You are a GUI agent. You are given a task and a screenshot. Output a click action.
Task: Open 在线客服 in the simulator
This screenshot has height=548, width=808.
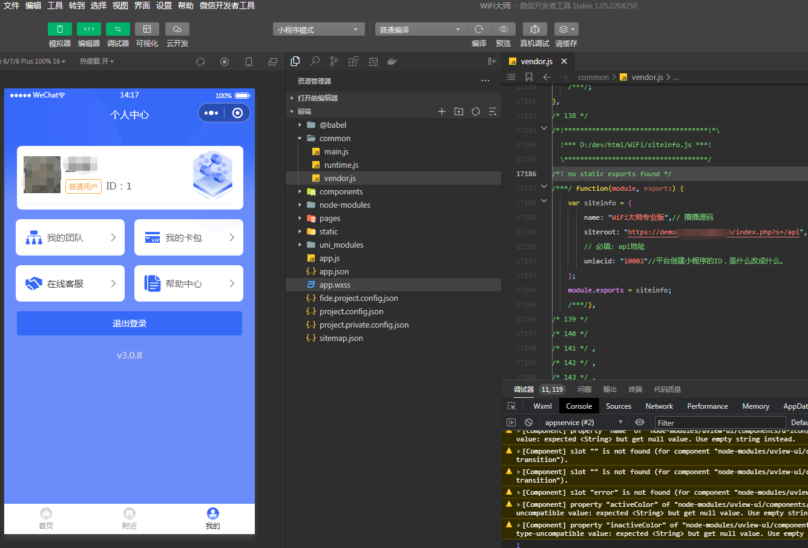(70, 283)
